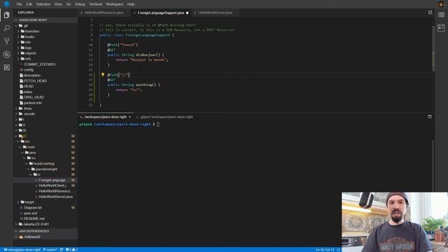Open the top panel icon in the right sidebar
Screen dimensions: 448x252
click(x=441, y=15)
